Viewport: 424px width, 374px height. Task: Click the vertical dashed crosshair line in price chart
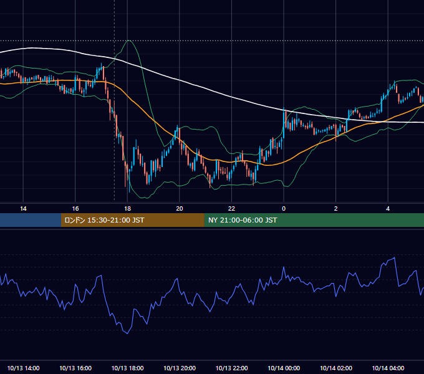tap(114, 100)
